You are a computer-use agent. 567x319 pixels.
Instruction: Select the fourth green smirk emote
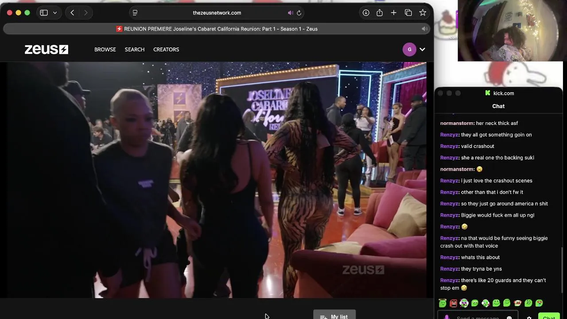[x=475, y=303]
